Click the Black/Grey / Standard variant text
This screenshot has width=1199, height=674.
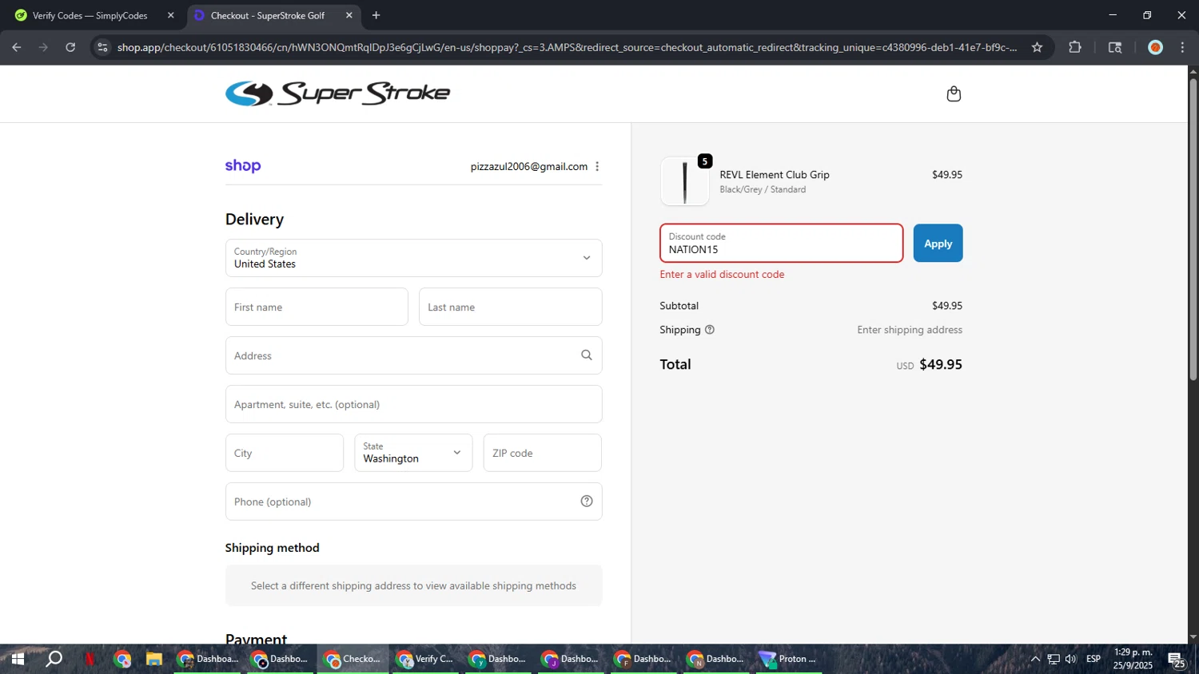pos(763,189)
